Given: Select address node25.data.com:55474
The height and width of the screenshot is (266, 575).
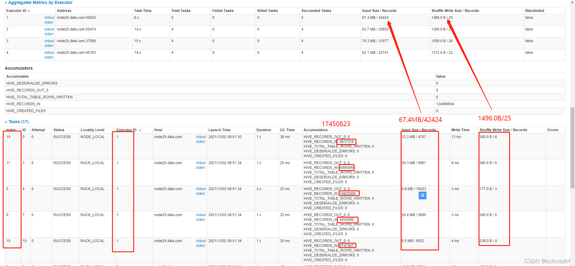Looking at the screenshot, I should coord(76,29).
